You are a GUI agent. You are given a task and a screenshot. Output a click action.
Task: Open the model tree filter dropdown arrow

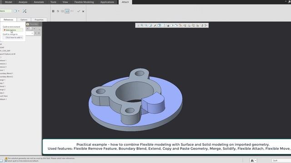(x=35, y=33)
